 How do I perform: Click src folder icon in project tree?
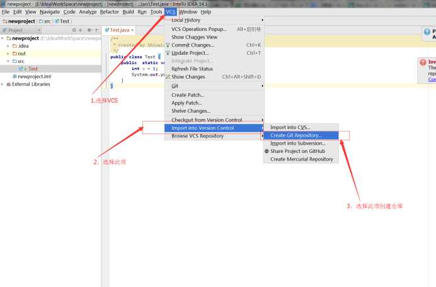point(14,61)
